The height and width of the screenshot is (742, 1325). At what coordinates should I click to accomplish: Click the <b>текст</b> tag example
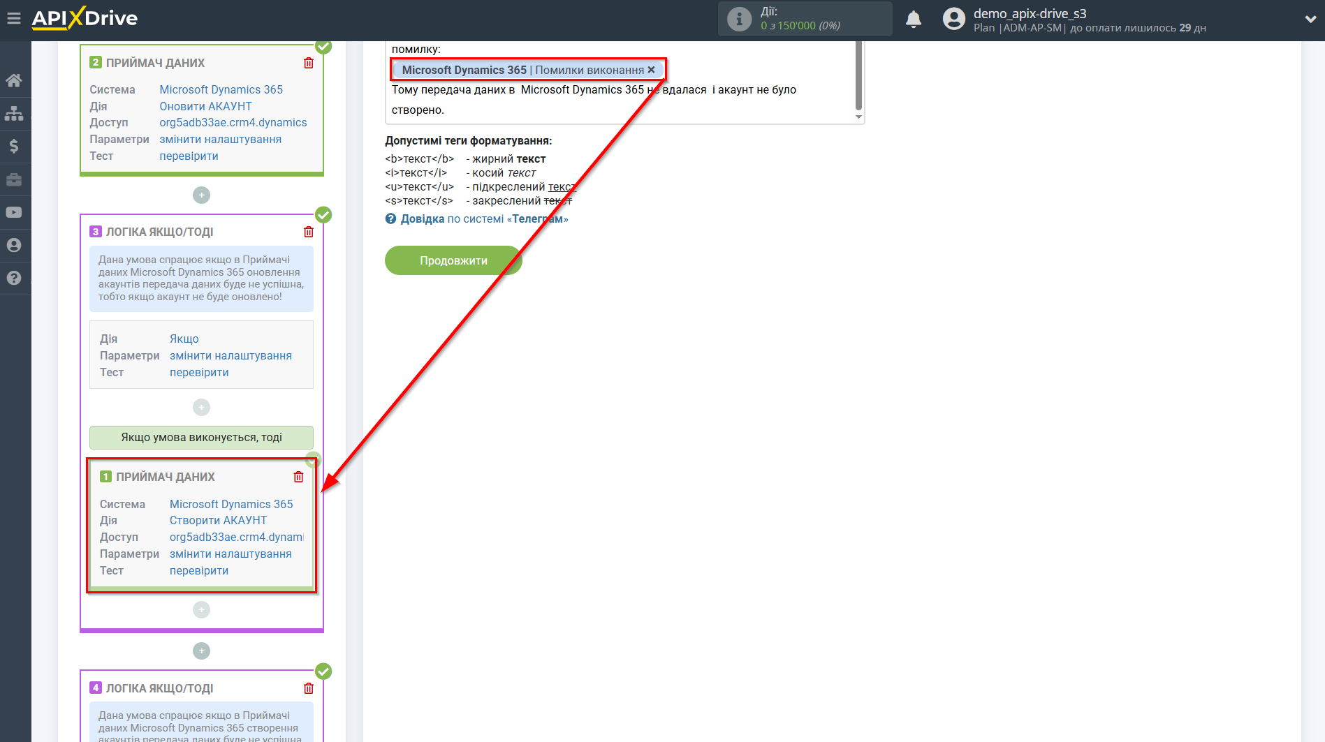[x=419, y=158]
